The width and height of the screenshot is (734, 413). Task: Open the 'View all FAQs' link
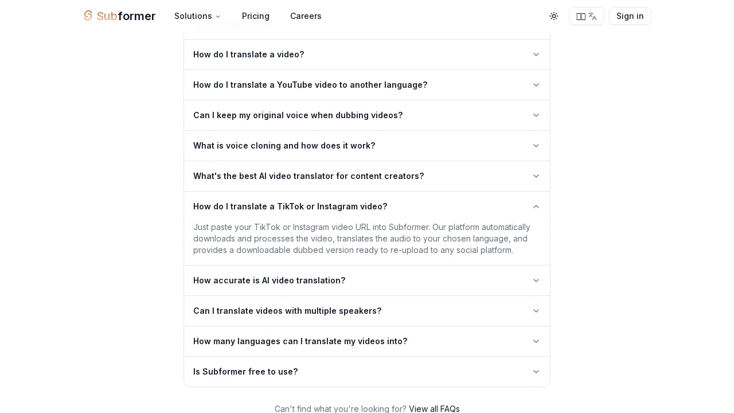tap(434, 409)
